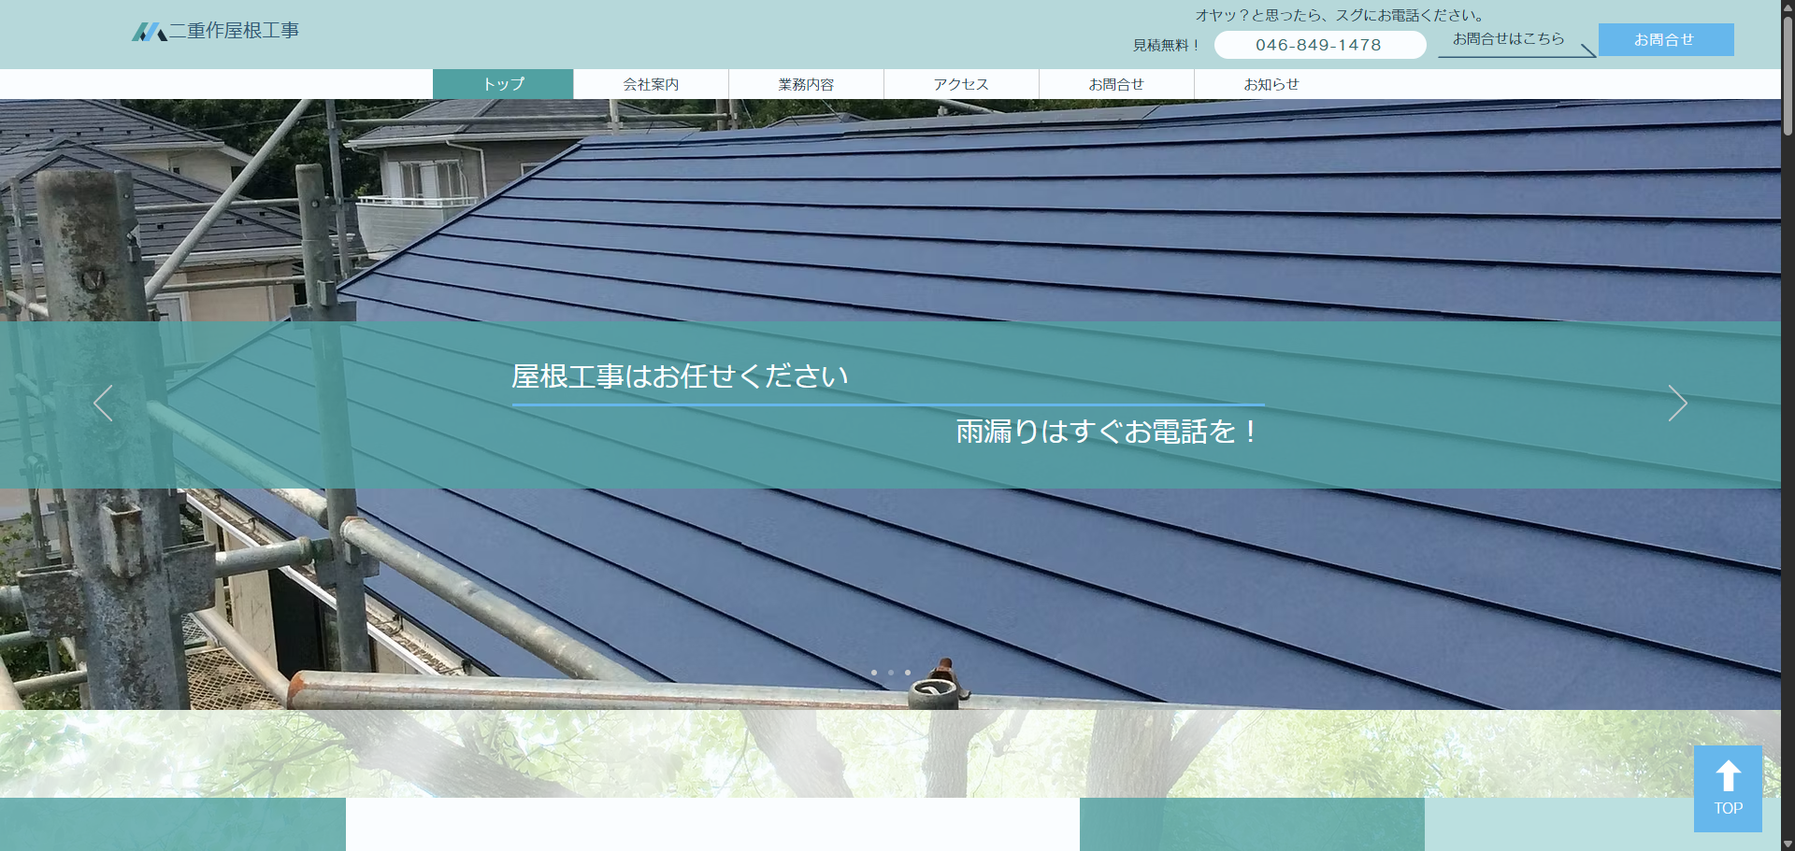This screenshot has width=1795, height=851.
Task: Click the phone number 046-849-1478
Action: click(1319, 45)
